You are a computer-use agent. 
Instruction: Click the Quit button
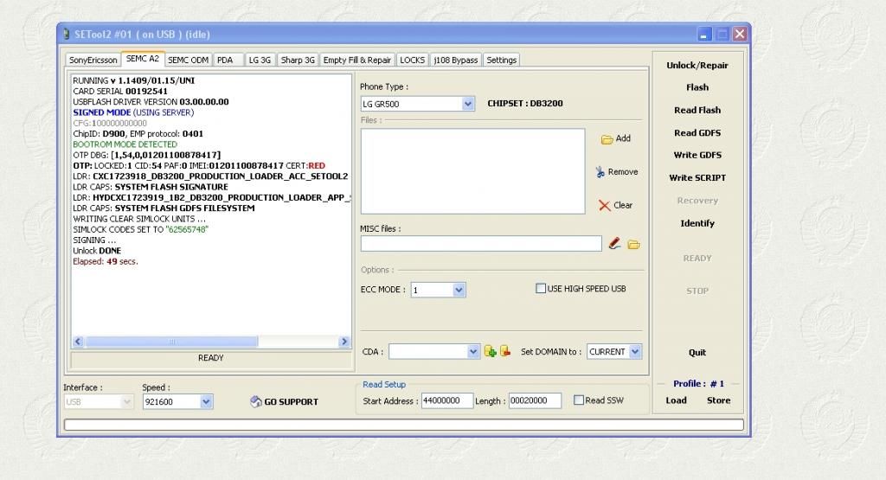pos(697,352)
